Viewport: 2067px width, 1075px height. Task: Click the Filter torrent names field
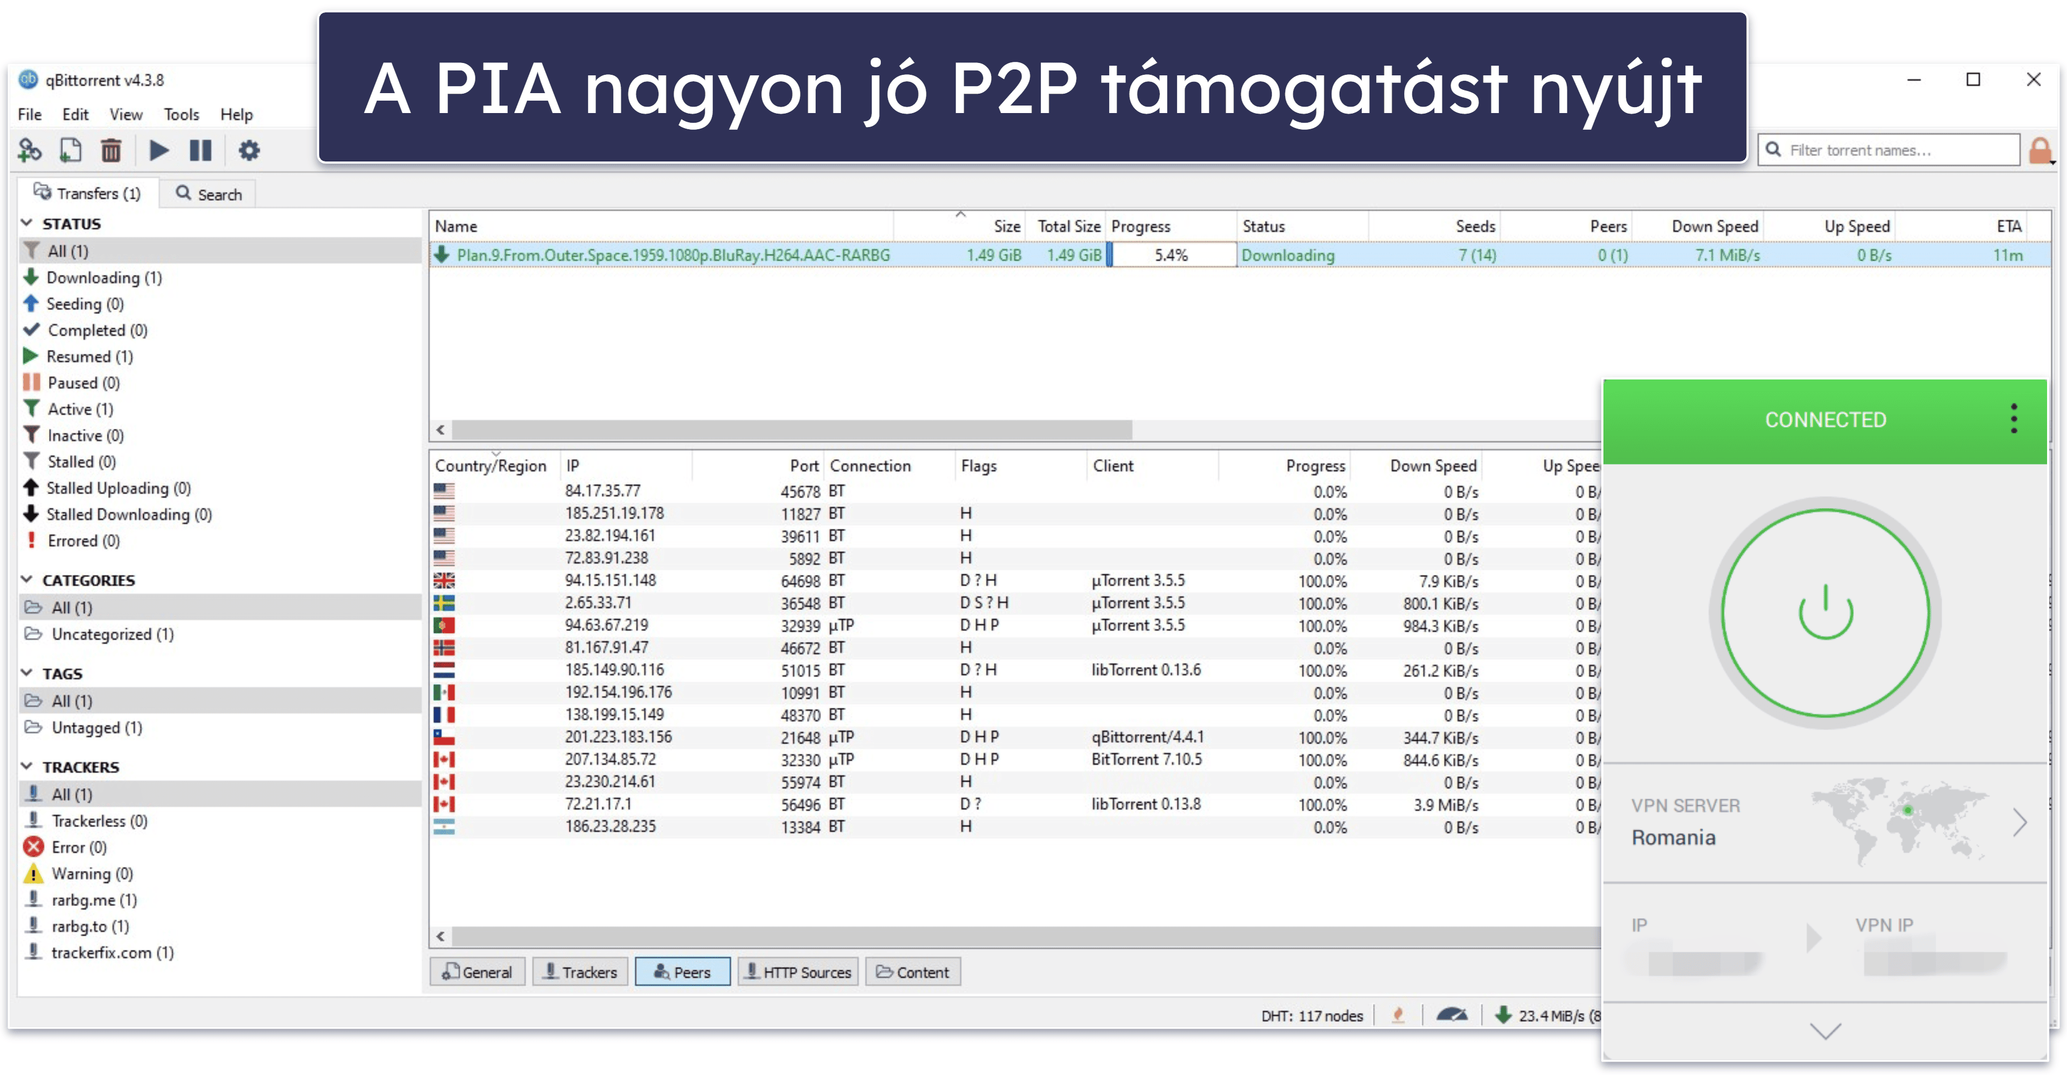(1889, 150)
